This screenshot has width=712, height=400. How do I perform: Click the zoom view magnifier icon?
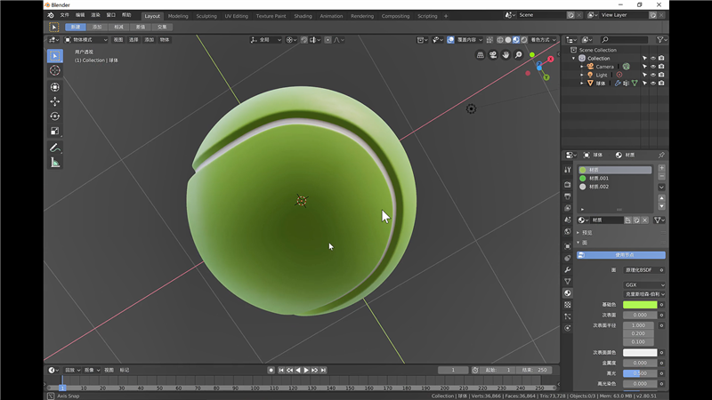[x=518, y=55]
